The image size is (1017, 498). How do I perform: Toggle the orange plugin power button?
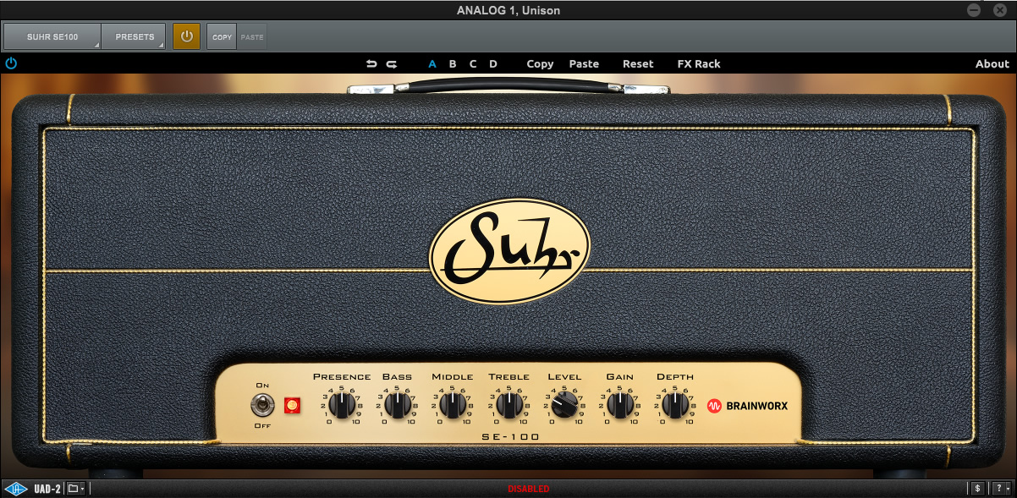187,36
